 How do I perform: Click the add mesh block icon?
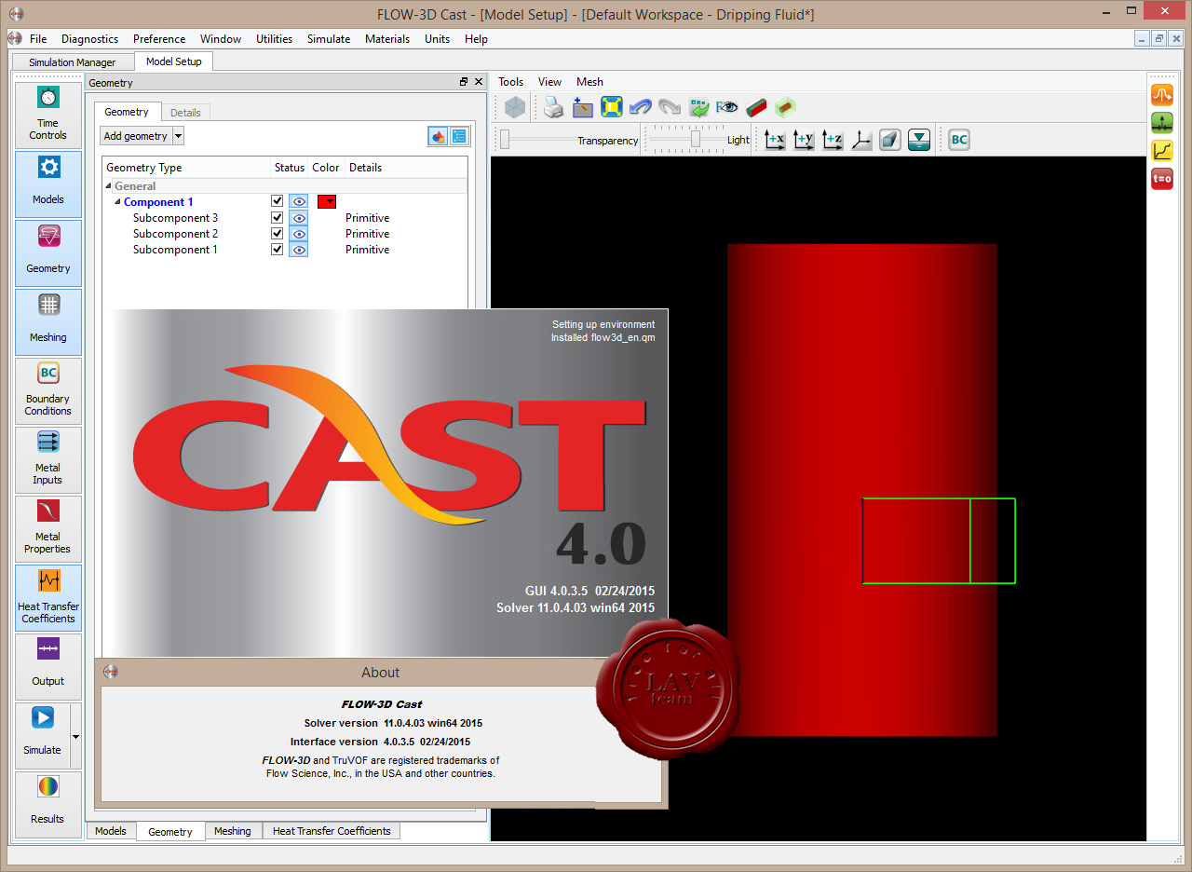[583, 108]
